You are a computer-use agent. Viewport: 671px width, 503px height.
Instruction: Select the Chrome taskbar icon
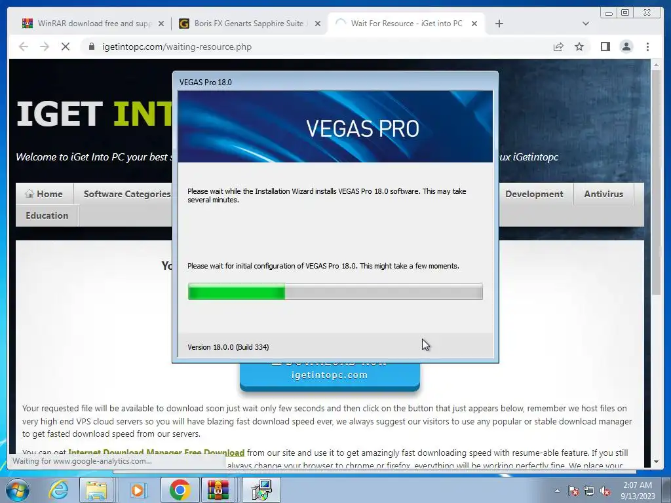click(x=180, y=490)
